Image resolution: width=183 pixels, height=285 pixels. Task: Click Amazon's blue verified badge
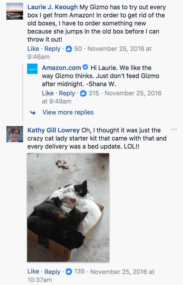85,68
